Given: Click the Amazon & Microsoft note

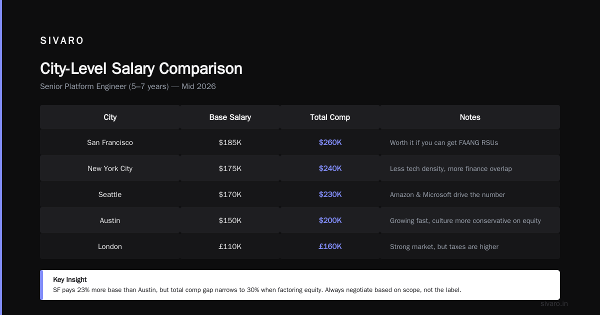Looking at the screenshot, I should [x=447, y=194].
